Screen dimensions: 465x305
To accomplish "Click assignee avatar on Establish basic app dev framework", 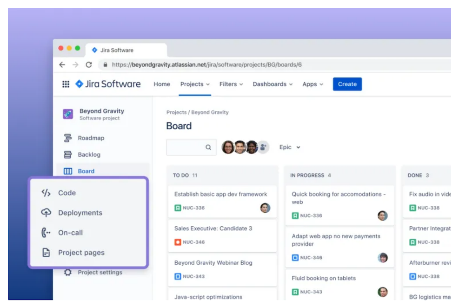I will (x=265, y=208).
